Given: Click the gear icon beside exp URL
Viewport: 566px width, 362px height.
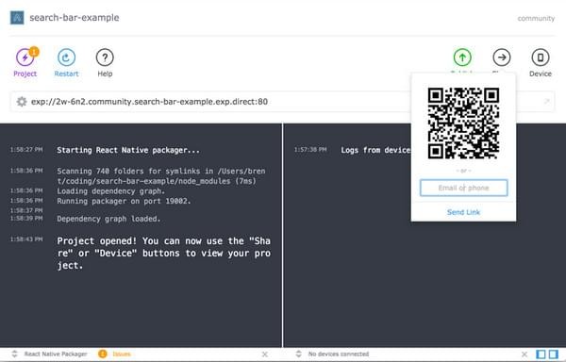Looking at the screenshot, I should click(22, 102).
